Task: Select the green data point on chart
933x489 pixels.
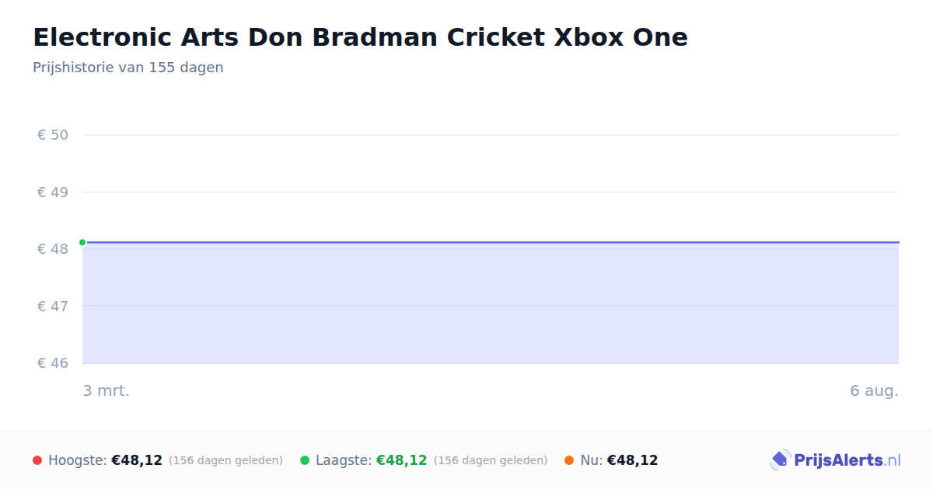Action: pos(82,242)
